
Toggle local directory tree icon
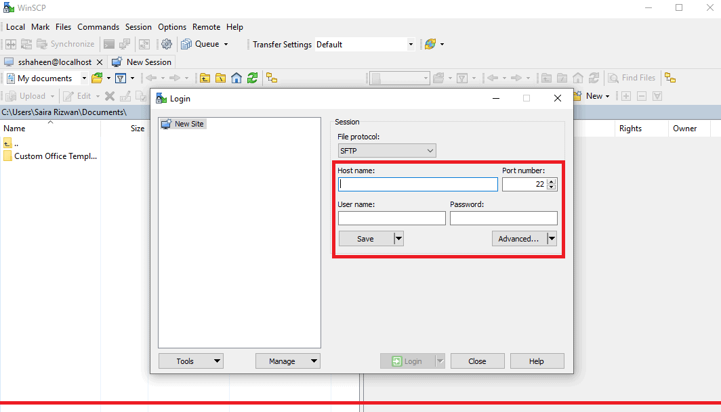point(272,78)
